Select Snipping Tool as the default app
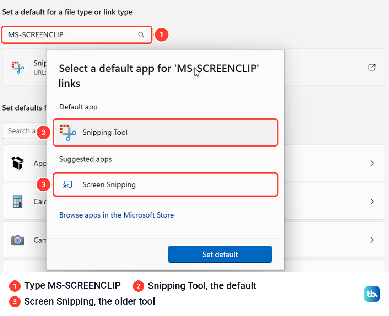This screenshot has height=316, width=389. click(166, 133)
